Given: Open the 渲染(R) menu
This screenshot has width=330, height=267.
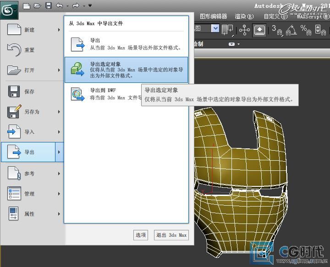Looking at the screenshot, I should pos(244,16).
